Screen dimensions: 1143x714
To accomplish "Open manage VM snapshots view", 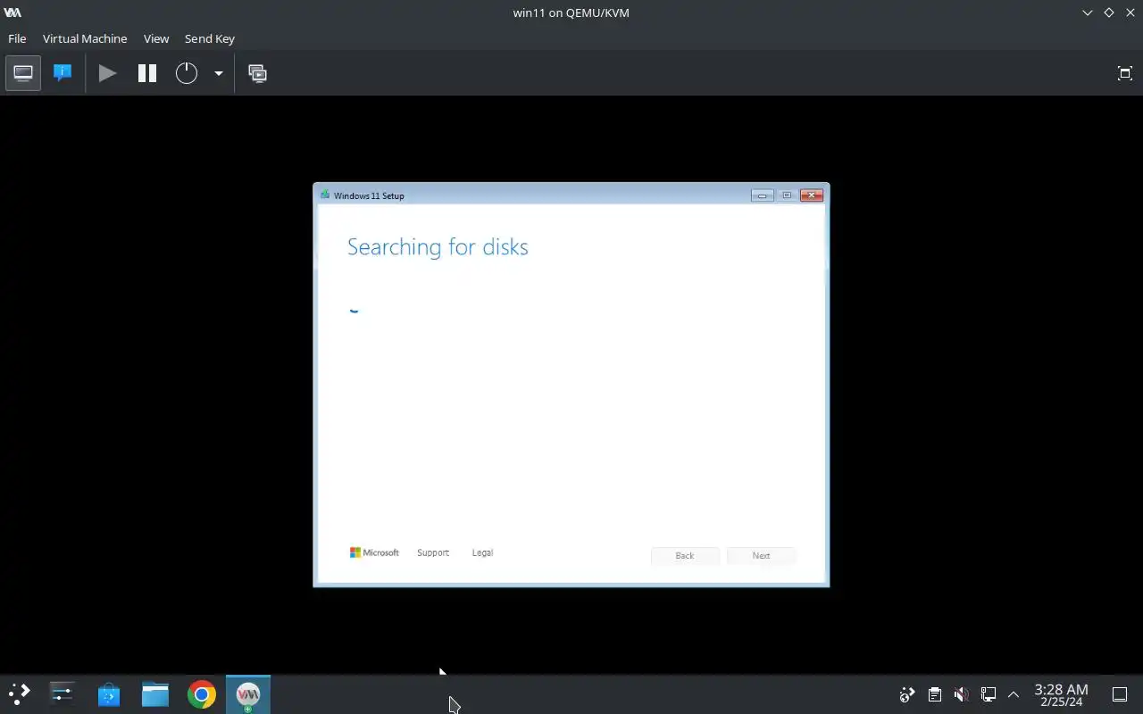I will coord(257,73).
